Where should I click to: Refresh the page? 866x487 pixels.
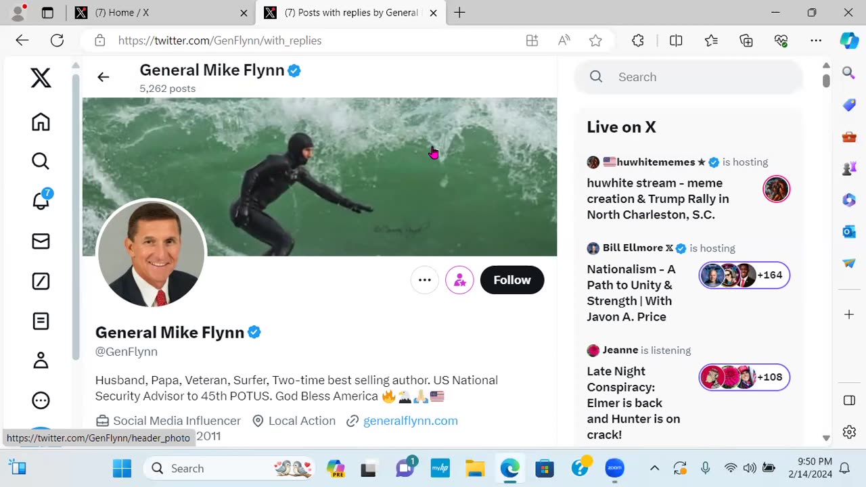58,41
